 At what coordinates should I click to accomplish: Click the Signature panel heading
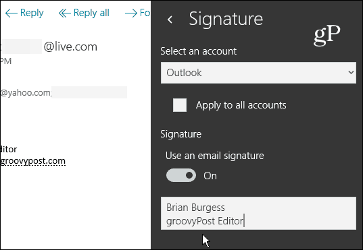(226, 20)
